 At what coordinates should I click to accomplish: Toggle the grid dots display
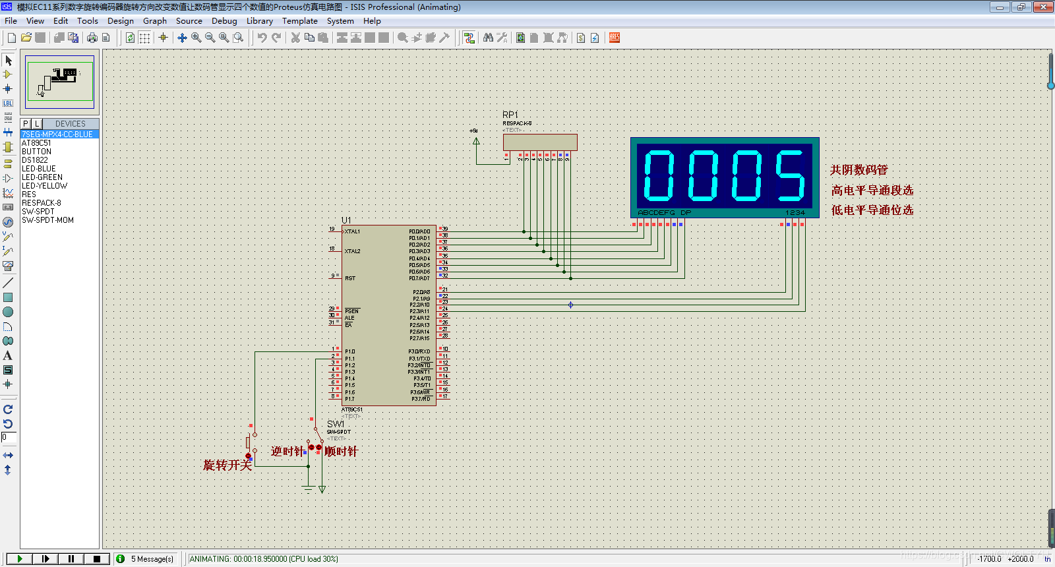pyautogui.click(x=144, y=38)
